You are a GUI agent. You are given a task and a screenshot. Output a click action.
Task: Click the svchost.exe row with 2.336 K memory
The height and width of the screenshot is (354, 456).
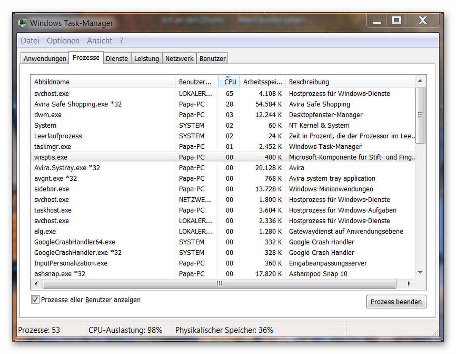(223, 221)
